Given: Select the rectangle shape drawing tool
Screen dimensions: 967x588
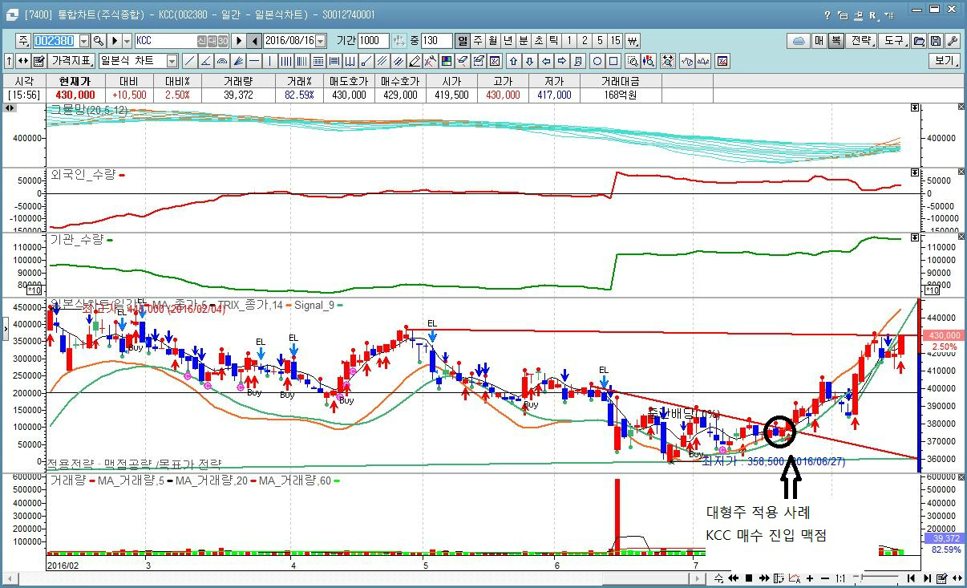Looking at the screenshot, I should point(613,61).
